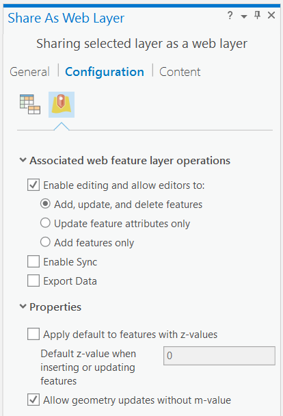Open the Configure Layers table icon
Screen dimensions: 283x416
(30, 105)
